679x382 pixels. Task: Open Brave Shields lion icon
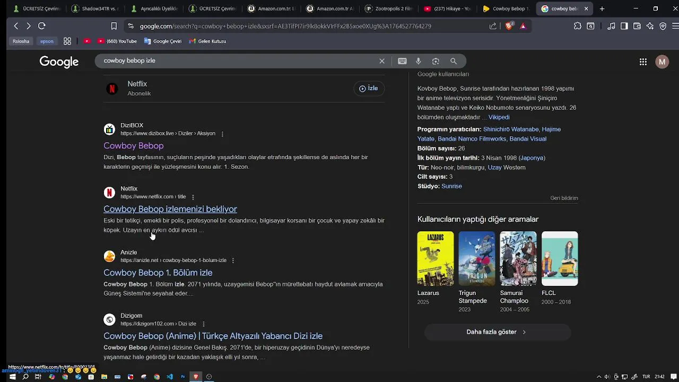pos(509,26)
